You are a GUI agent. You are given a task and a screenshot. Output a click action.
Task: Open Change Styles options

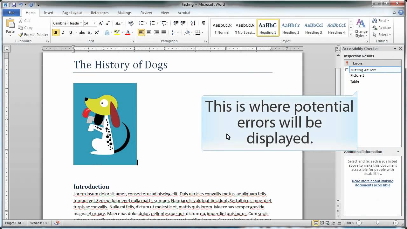click(361, 28)
